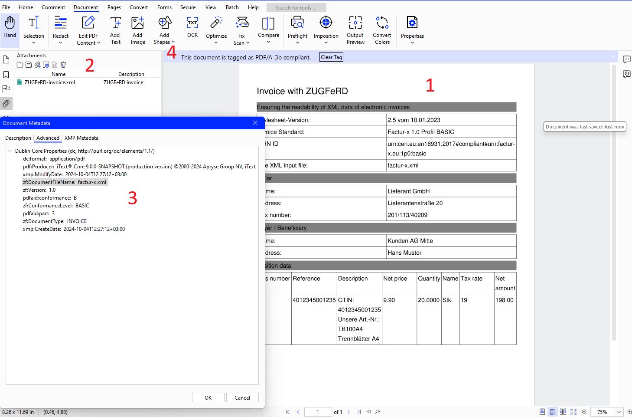The height and width of the screenshot is (417, 632).
Task: Expand the Properties dropdown arrow
Action: 412,43
